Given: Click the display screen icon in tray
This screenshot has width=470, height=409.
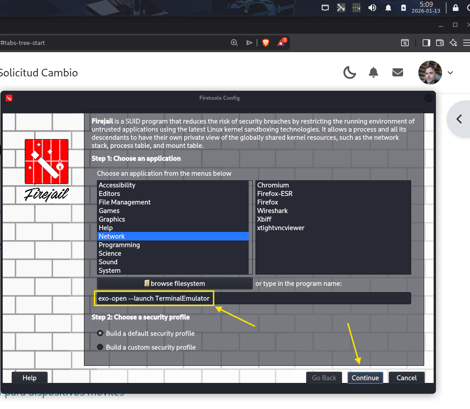Looking at the screenshot, I should 325,8.
